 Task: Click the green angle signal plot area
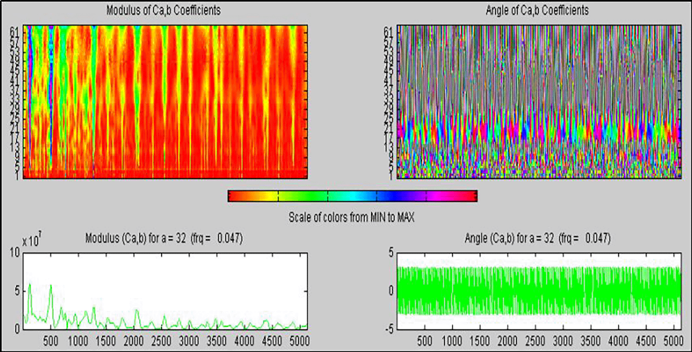(x=539, y=291)
